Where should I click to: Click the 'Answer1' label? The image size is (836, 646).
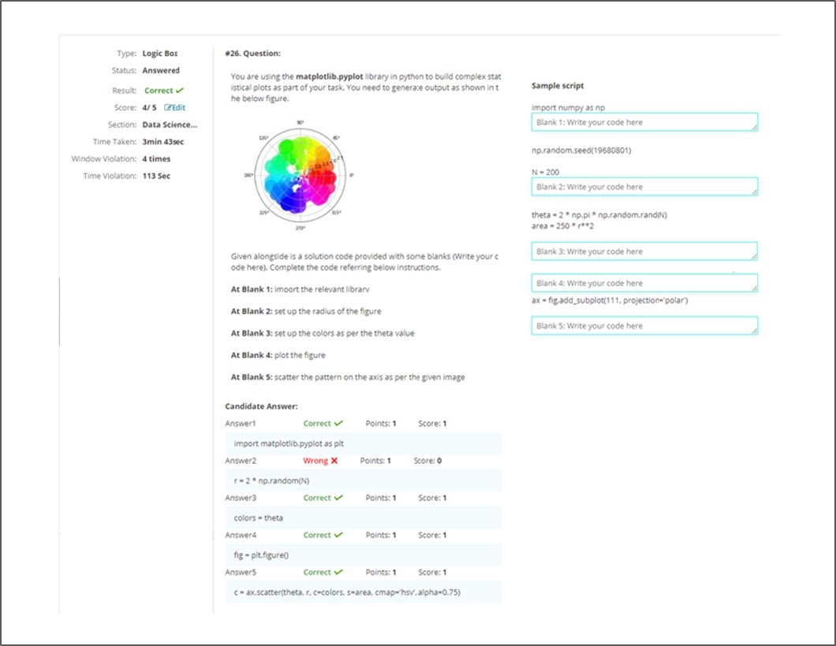click(x=241, y=424)
